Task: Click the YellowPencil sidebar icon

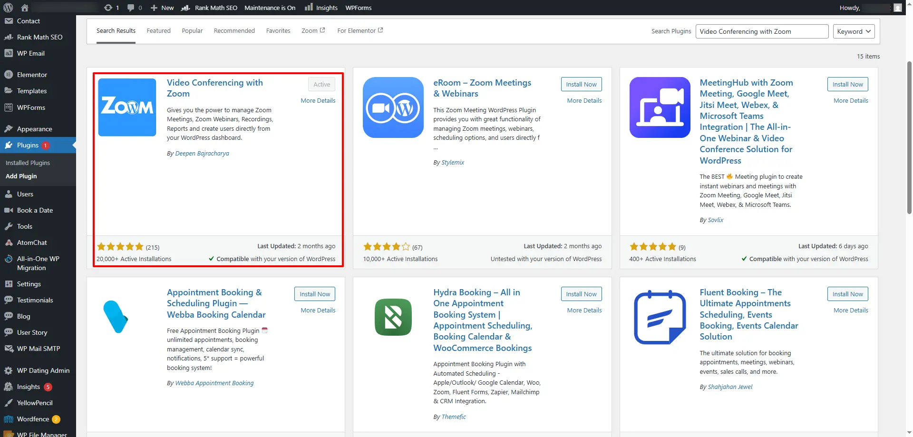Action: pyautogui.click(x=9, y=403)
